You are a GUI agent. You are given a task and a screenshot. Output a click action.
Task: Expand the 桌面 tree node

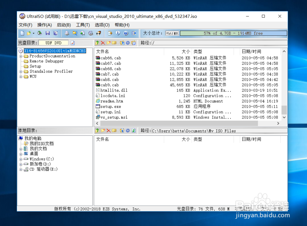(21, 154)
